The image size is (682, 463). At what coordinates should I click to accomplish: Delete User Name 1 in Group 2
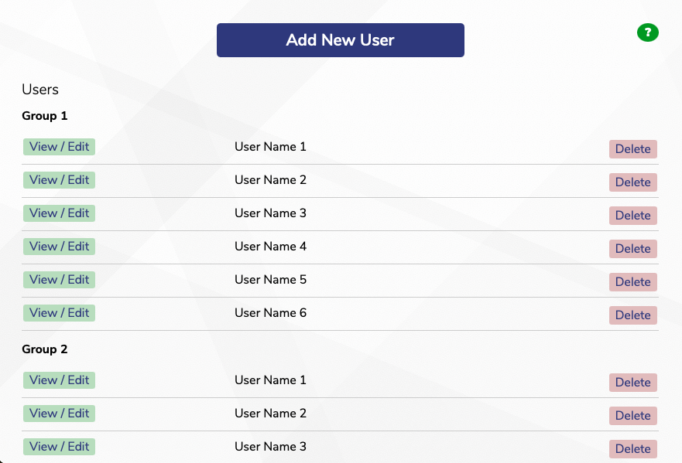click(x=632, y=383)
